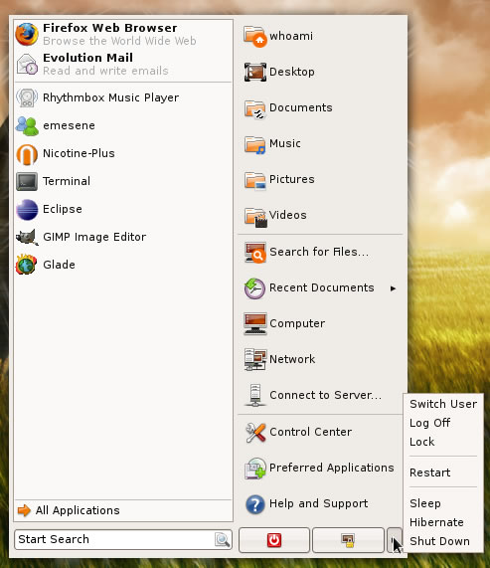Click the lock screen button
The height and width of the screenshot is (568, 490).
point(348,540)
